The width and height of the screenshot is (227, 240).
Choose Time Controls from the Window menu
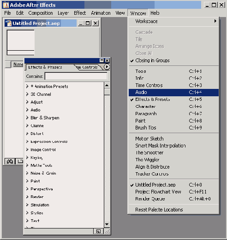pos(174,85)
